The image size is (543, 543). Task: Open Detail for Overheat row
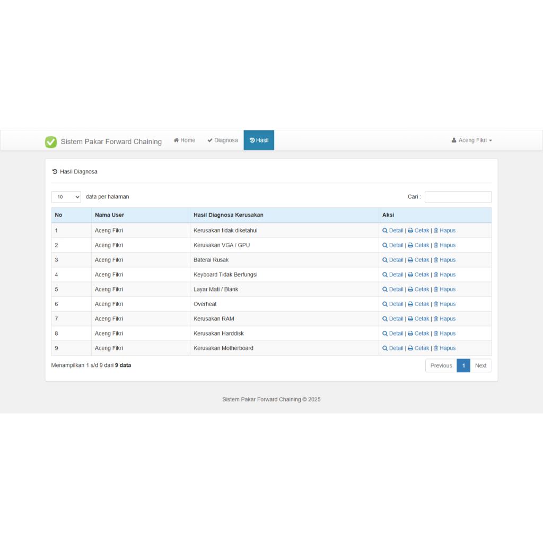(393, 304)
